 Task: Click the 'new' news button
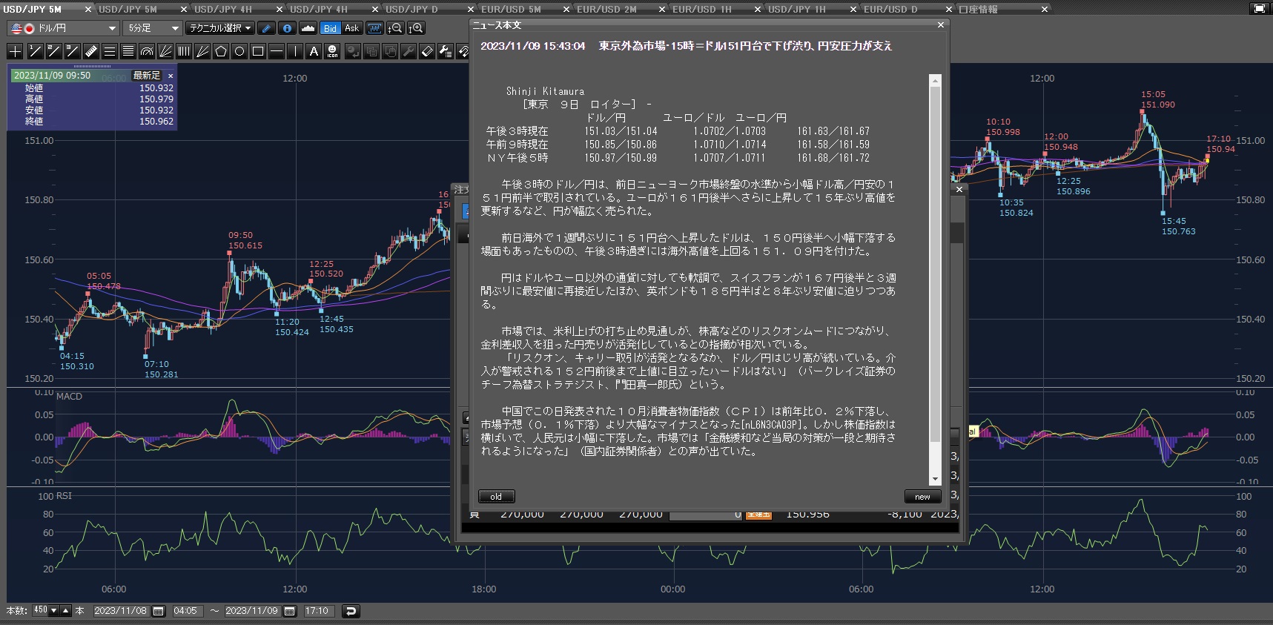coord(922,497)
